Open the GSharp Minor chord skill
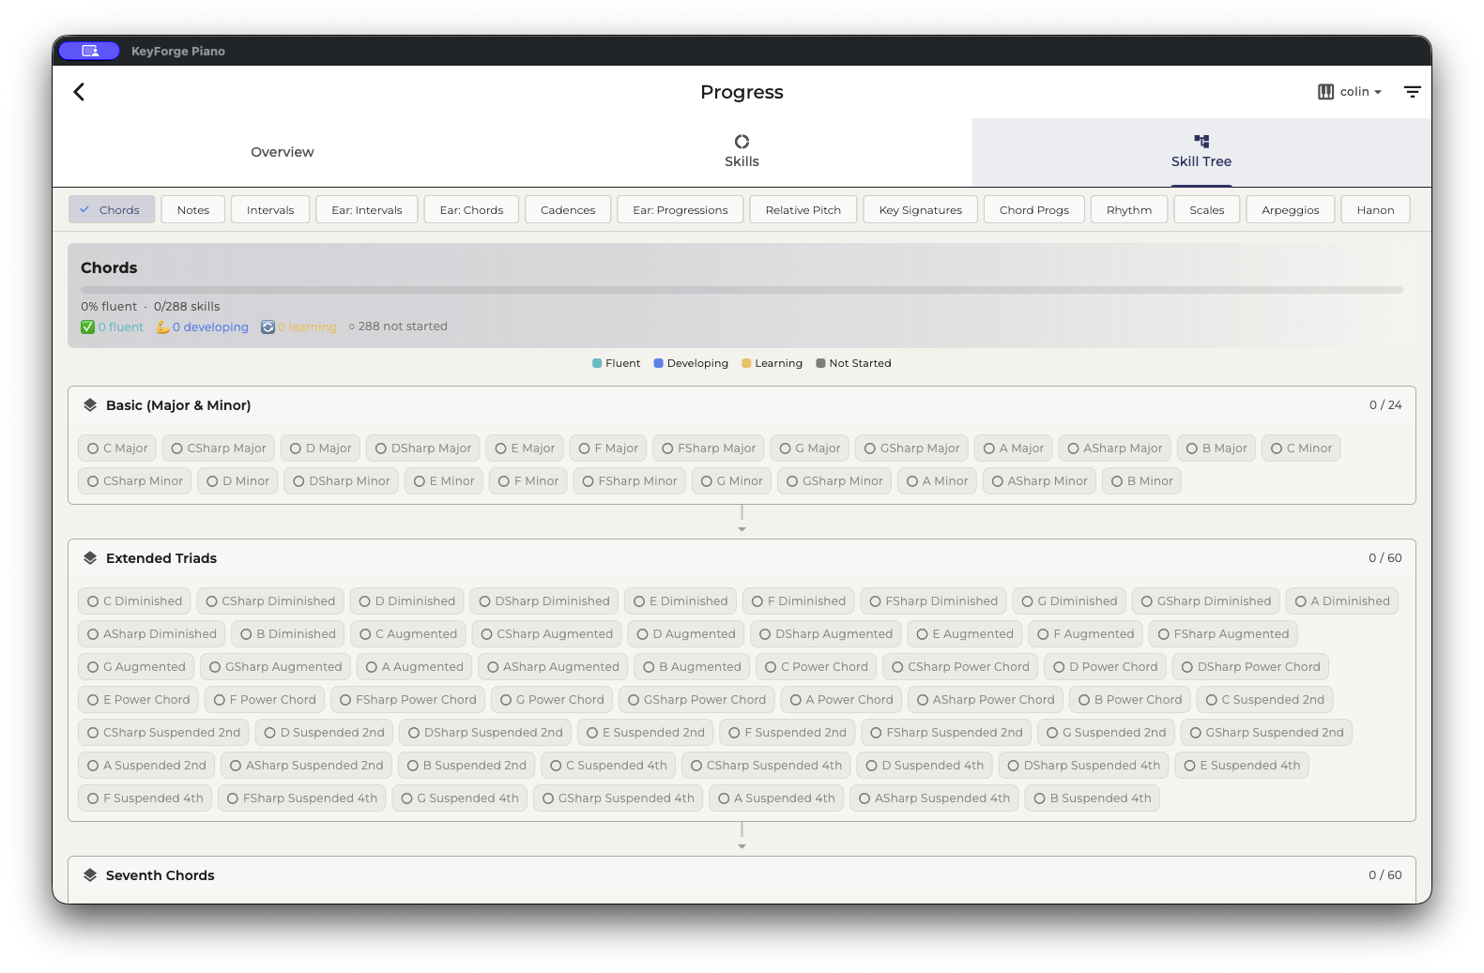 click(834, 481)
